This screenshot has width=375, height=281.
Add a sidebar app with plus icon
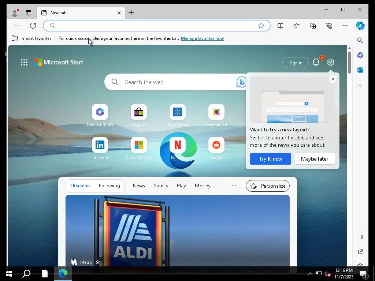360,86
